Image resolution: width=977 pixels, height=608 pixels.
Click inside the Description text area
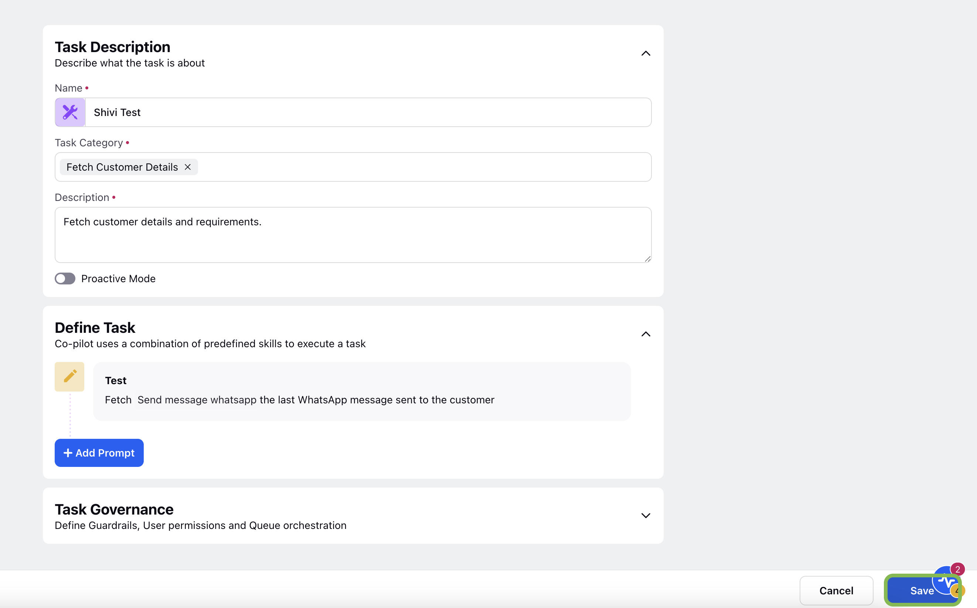pyautogui.click(x=353, y=235)
